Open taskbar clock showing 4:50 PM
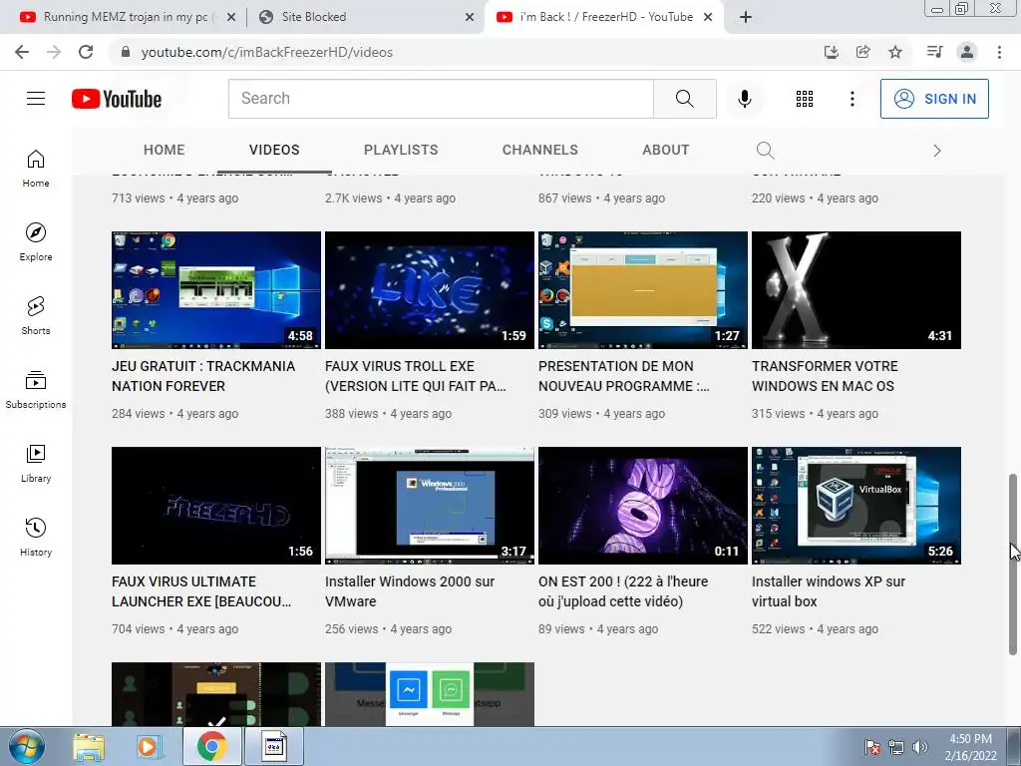This screenshot has width=1021, height=766. tap(970, 747)
